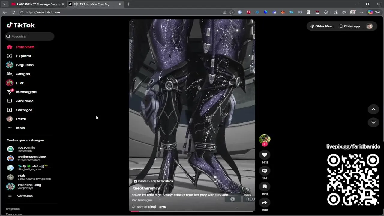Reload the page
The height and width of the screenshot is (216, 384).
pos(13,12)
